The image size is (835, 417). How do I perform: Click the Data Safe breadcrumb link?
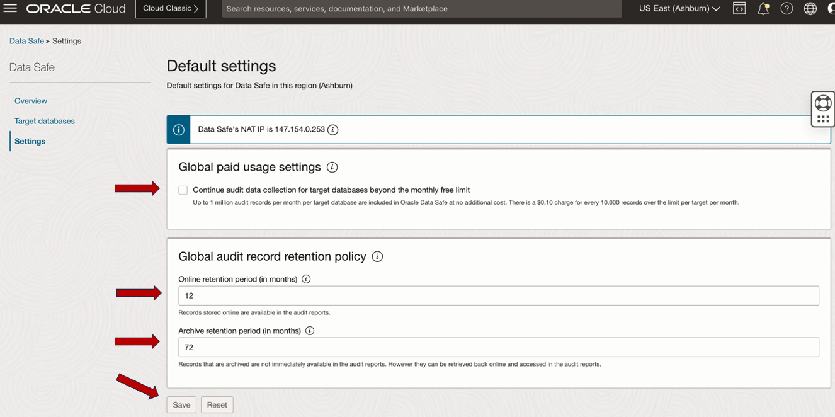tap(26, 41)
